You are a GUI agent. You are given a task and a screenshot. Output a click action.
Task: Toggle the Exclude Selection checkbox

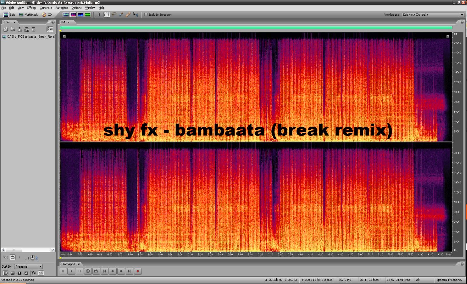(x=146, y=15)
